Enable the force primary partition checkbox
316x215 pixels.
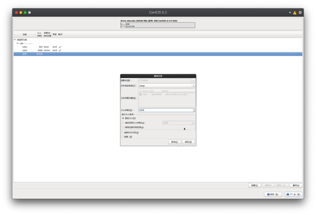tap(122, 133)
